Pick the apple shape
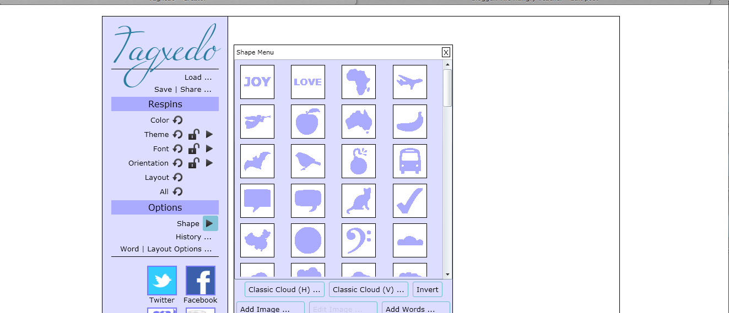 click(308, 122)
